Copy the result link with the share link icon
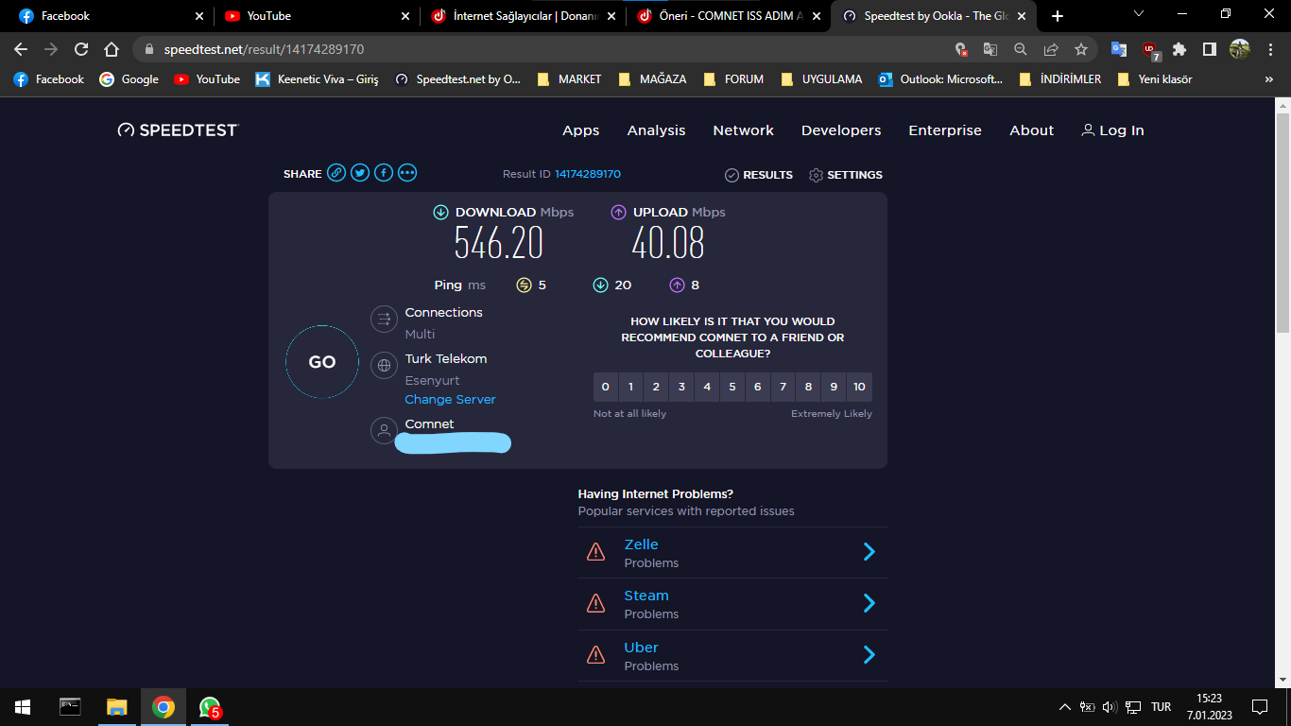1291x726 pixels. 336,173
